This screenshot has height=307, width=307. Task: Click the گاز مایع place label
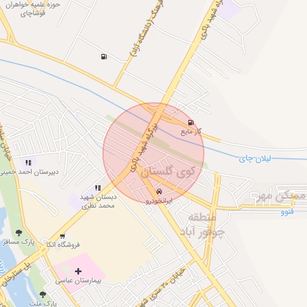[x=191, y=132]
